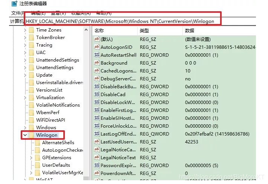Select the Userinstallable.drivers key label
This screenshot has height=184, width=268.
click(x=60, y=83)
